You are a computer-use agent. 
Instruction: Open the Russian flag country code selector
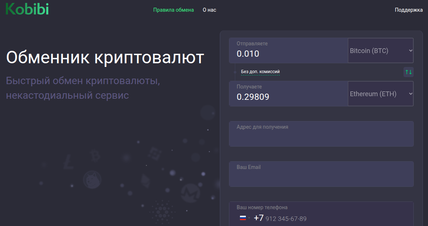pyautogui.click(x=244, y=218)
